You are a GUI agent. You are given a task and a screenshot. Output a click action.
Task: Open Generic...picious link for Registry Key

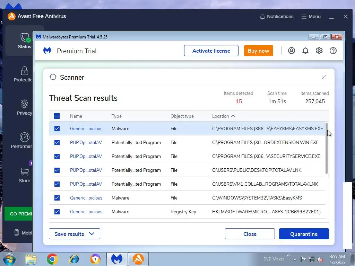pyautogui.click(x=86, y=212)
